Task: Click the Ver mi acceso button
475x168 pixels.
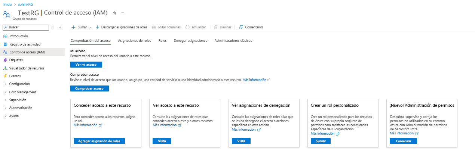Action: [86, 65]
